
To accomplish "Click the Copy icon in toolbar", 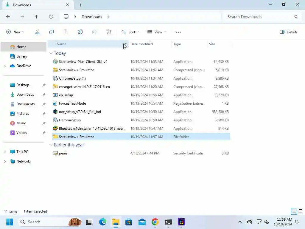I will 52,32.
